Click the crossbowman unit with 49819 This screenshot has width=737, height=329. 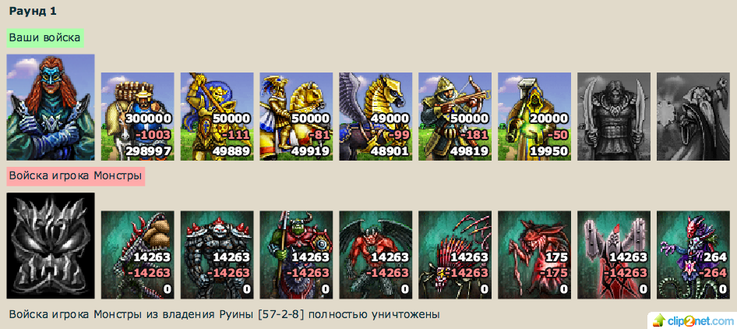coord(455,116)
